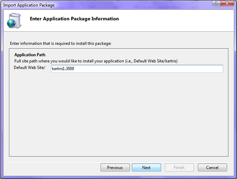Select the bold 'Application Path' heading
Image resolution: width=237 pixels, height=179 pixels.
(x=30, y=55)
